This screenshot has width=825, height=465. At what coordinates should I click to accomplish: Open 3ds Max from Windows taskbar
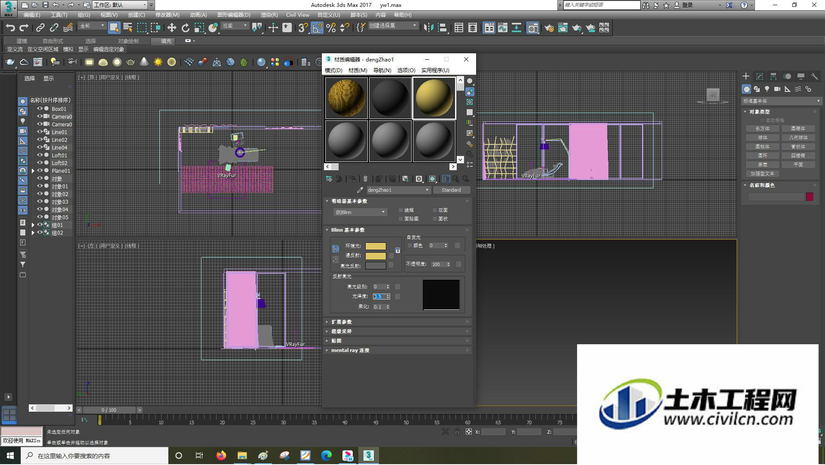(369, 456)
